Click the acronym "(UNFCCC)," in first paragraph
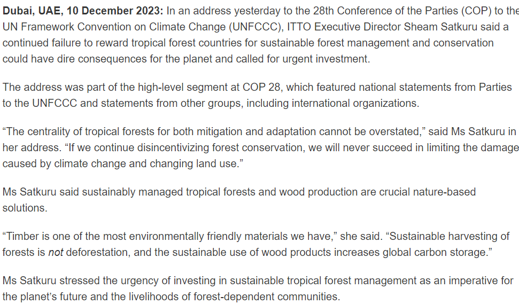The width and height of the screenshot is (519, 304). (x=257, y=27)
